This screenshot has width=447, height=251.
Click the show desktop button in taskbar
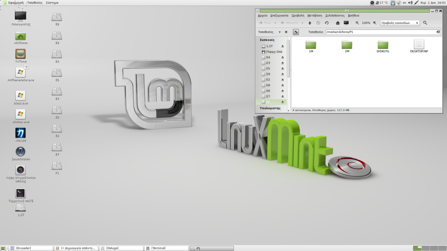[3, 248]
